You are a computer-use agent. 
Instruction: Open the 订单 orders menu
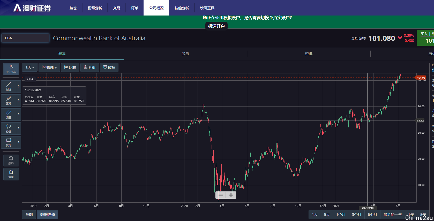click(135, 8)
